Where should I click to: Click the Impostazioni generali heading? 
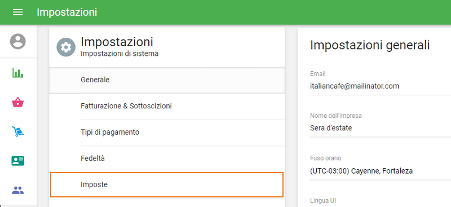click(x=370, y=46)
